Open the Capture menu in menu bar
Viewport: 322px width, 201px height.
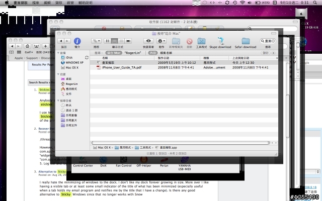[59, 3]
